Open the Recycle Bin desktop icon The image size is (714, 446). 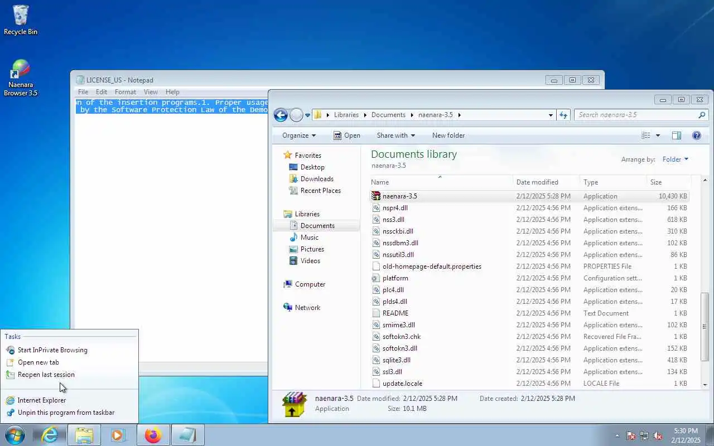pos(21,20)
